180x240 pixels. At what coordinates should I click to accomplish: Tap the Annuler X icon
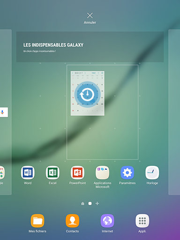(x=90, y=15)
